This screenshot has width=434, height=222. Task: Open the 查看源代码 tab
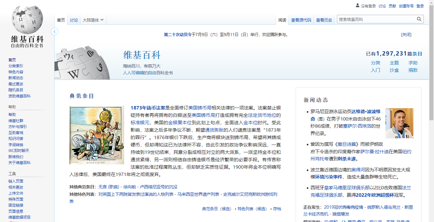pyautogui.click(x=301, y=20)
